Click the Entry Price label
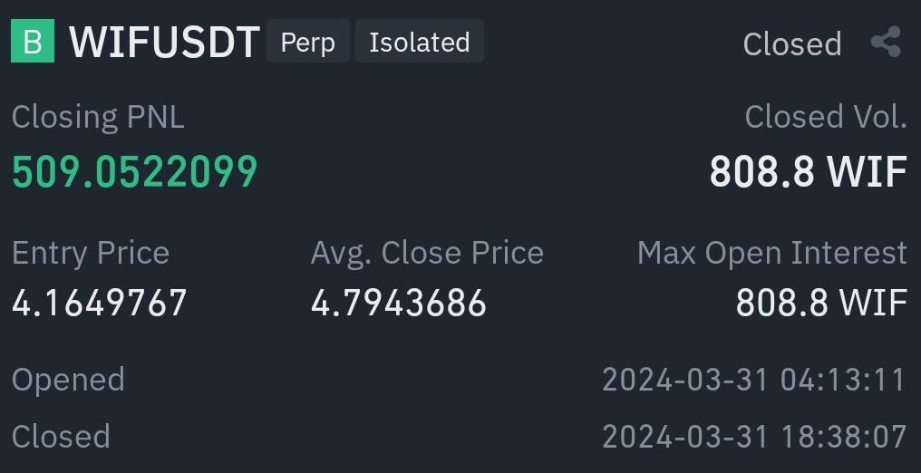 tap(91, 253)
